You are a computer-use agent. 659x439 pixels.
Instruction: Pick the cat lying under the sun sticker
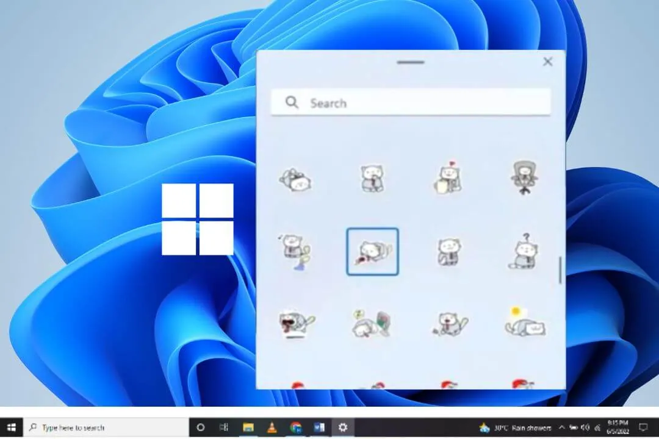525,322
